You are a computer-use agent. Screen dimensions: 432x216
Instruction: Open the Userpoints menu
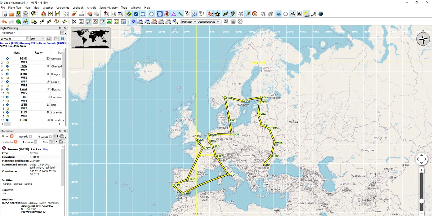coord(63,7)
